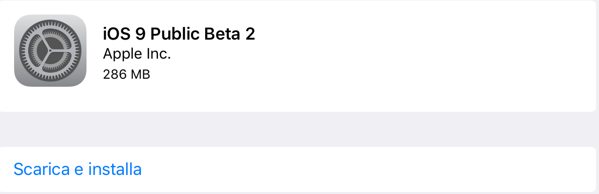
Task: Click the center hub of the gear icon
Action: pos(50,51)
